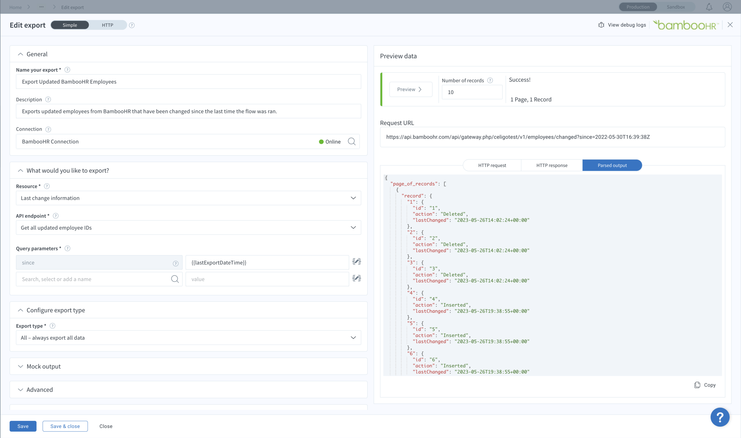Click the debug logs settings icon
Screen dimensions: 741x438
pyautogui.click(x=601, y=25)
